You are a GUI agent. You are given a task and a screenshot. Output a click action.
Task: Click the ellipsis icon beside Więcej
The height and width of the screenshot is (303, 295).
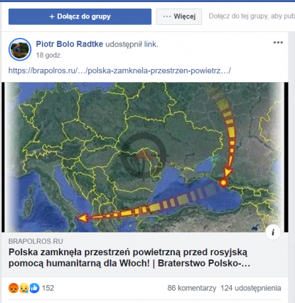click(167, 16)
